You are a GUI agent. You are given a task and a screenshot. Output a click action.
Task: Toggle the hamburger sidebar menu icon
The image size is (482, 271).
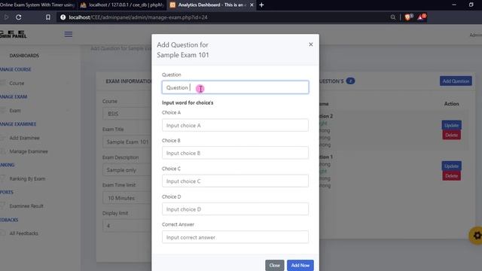point(69,34)
